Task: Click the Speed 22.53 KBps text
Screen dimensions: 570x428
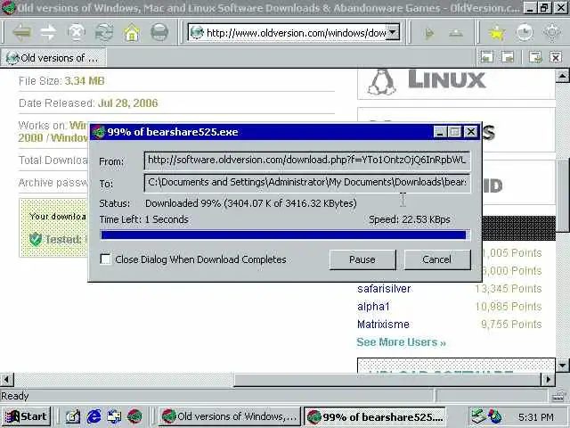Action: [x=410, y=219]
